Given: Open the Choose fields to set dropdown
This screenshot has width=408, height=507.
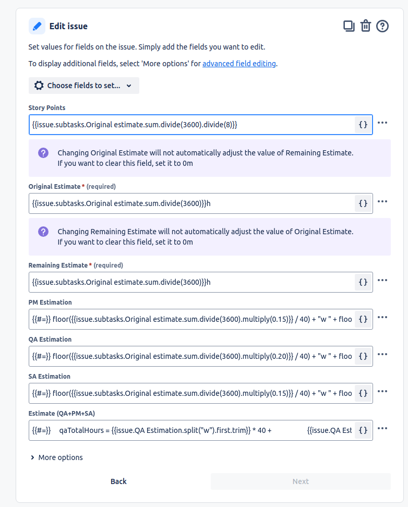Looking at the screenshot, I should coord(83,85).
